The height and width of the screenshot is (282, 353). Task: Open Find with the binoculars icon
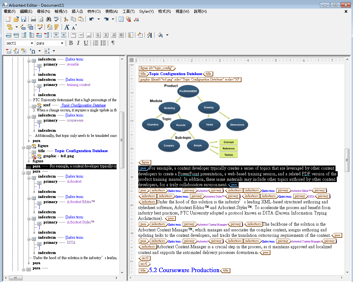pyautogui.click(x=48, y=19)
